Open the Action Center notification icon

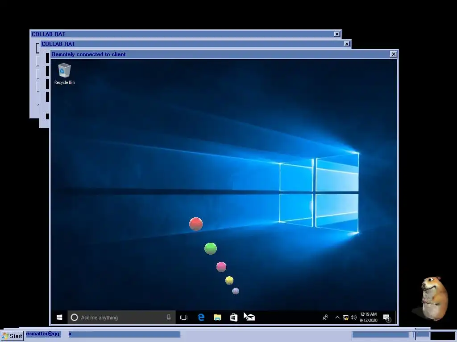pos(386,318)
